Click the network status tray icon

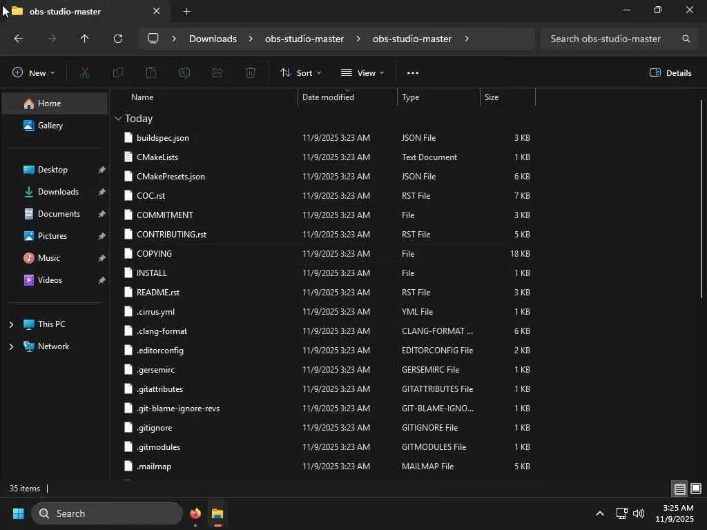(622, 513)
